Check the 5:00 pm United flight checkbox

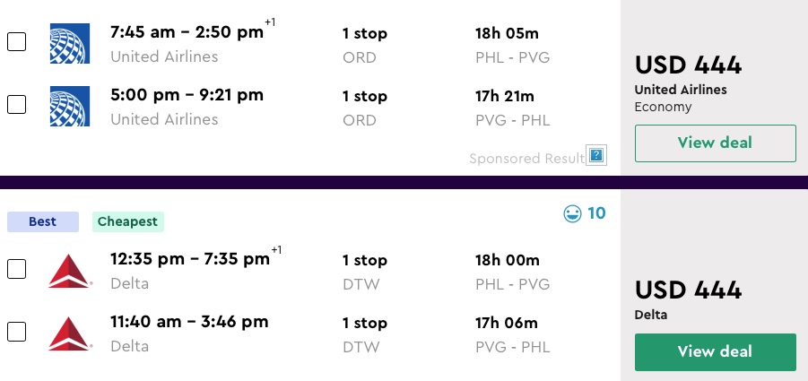click(17, 104)
